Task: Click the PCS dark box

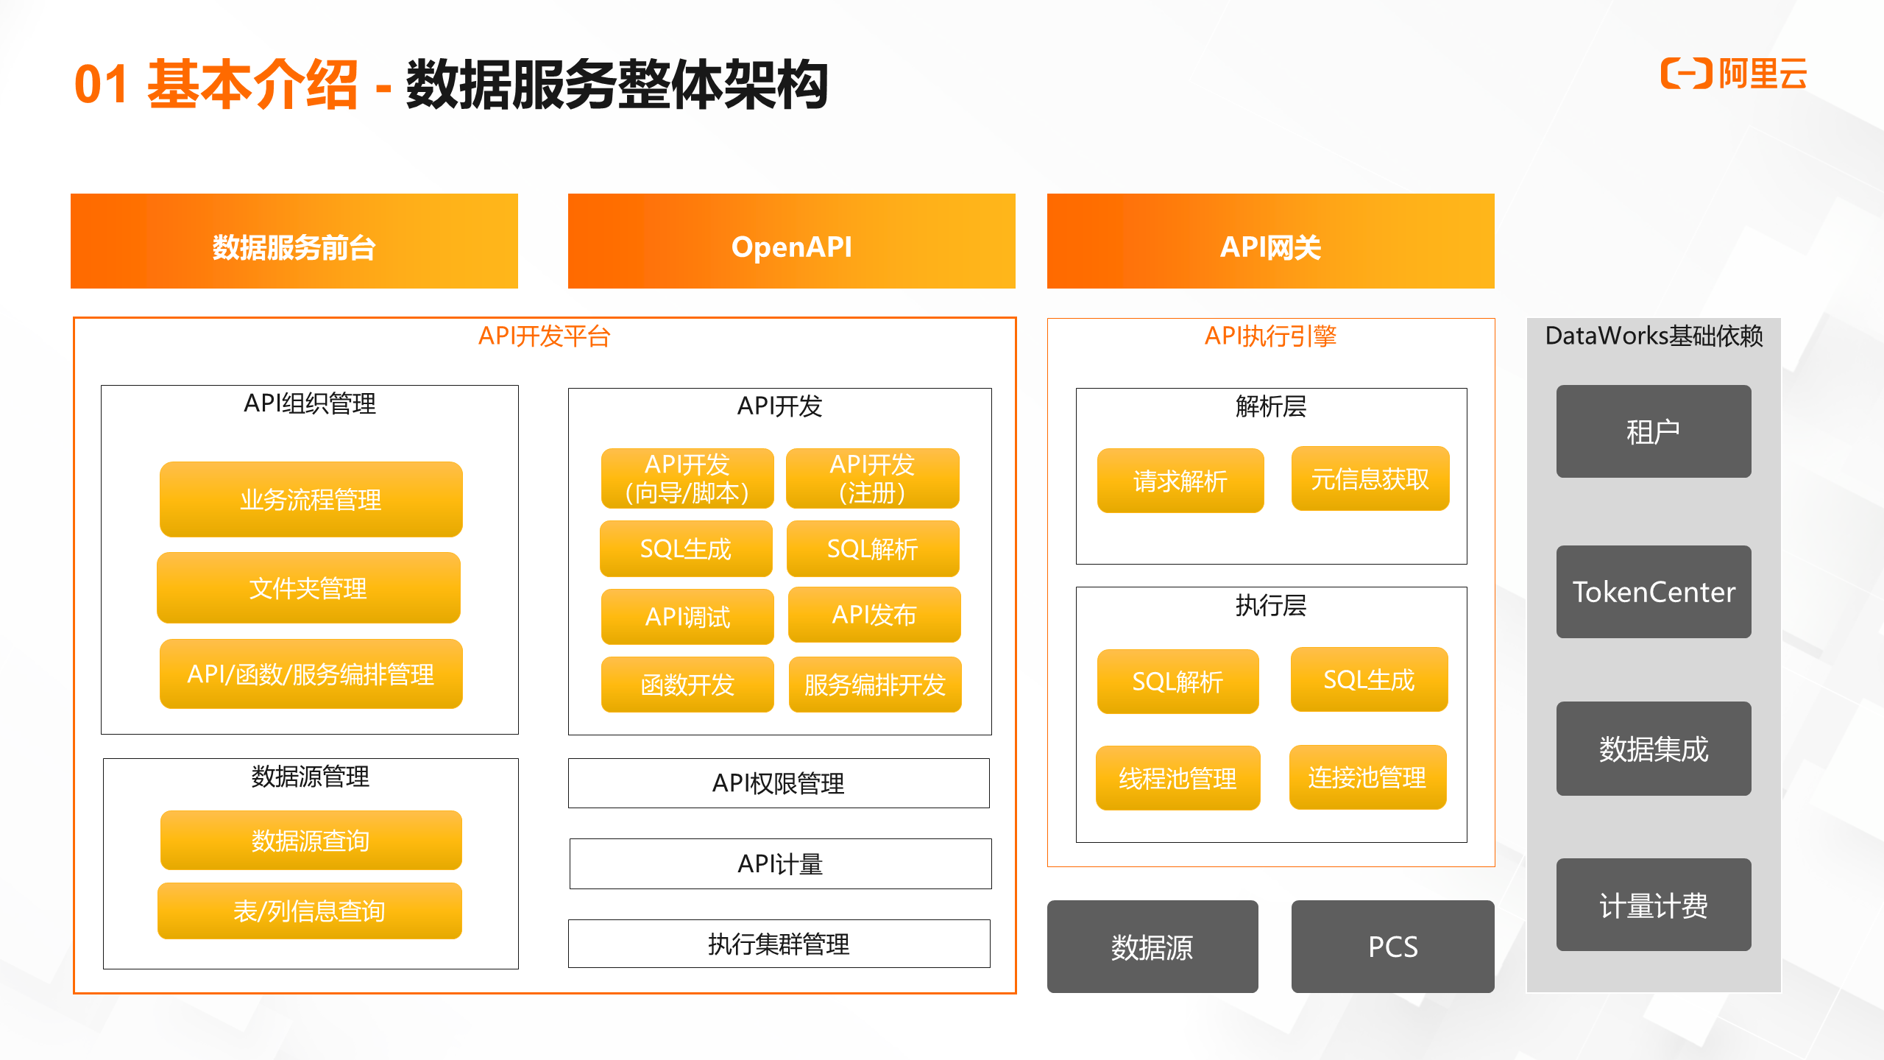Action: (x=1392, y=947)
